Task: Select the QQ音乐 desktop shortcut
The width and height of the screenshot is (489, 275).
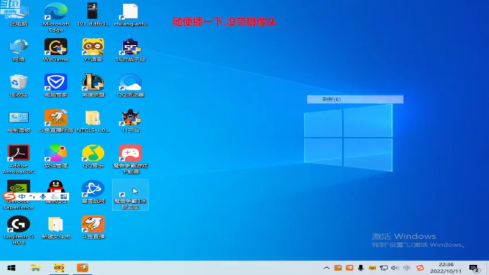Action: point(93,156)
